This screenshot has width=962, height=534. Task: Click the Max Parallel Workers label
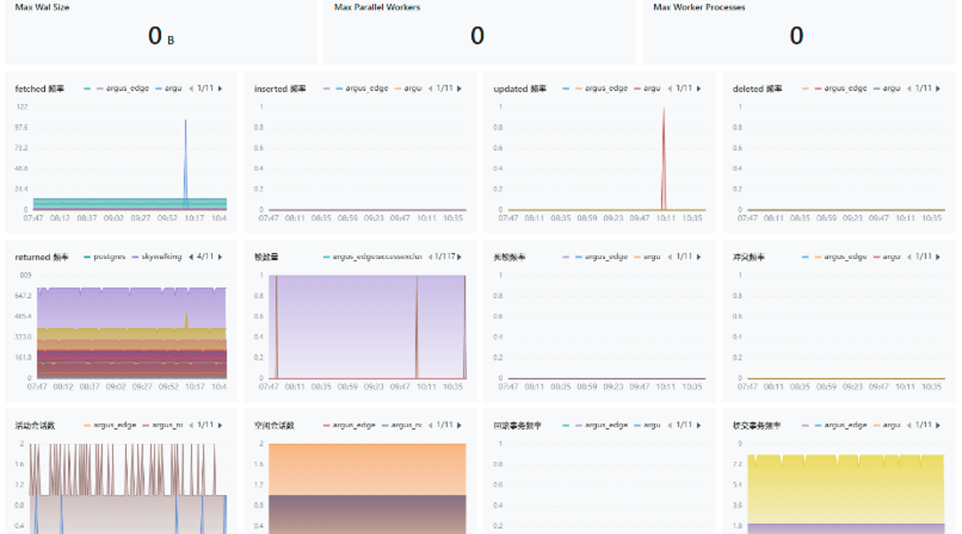click(377, 7)
